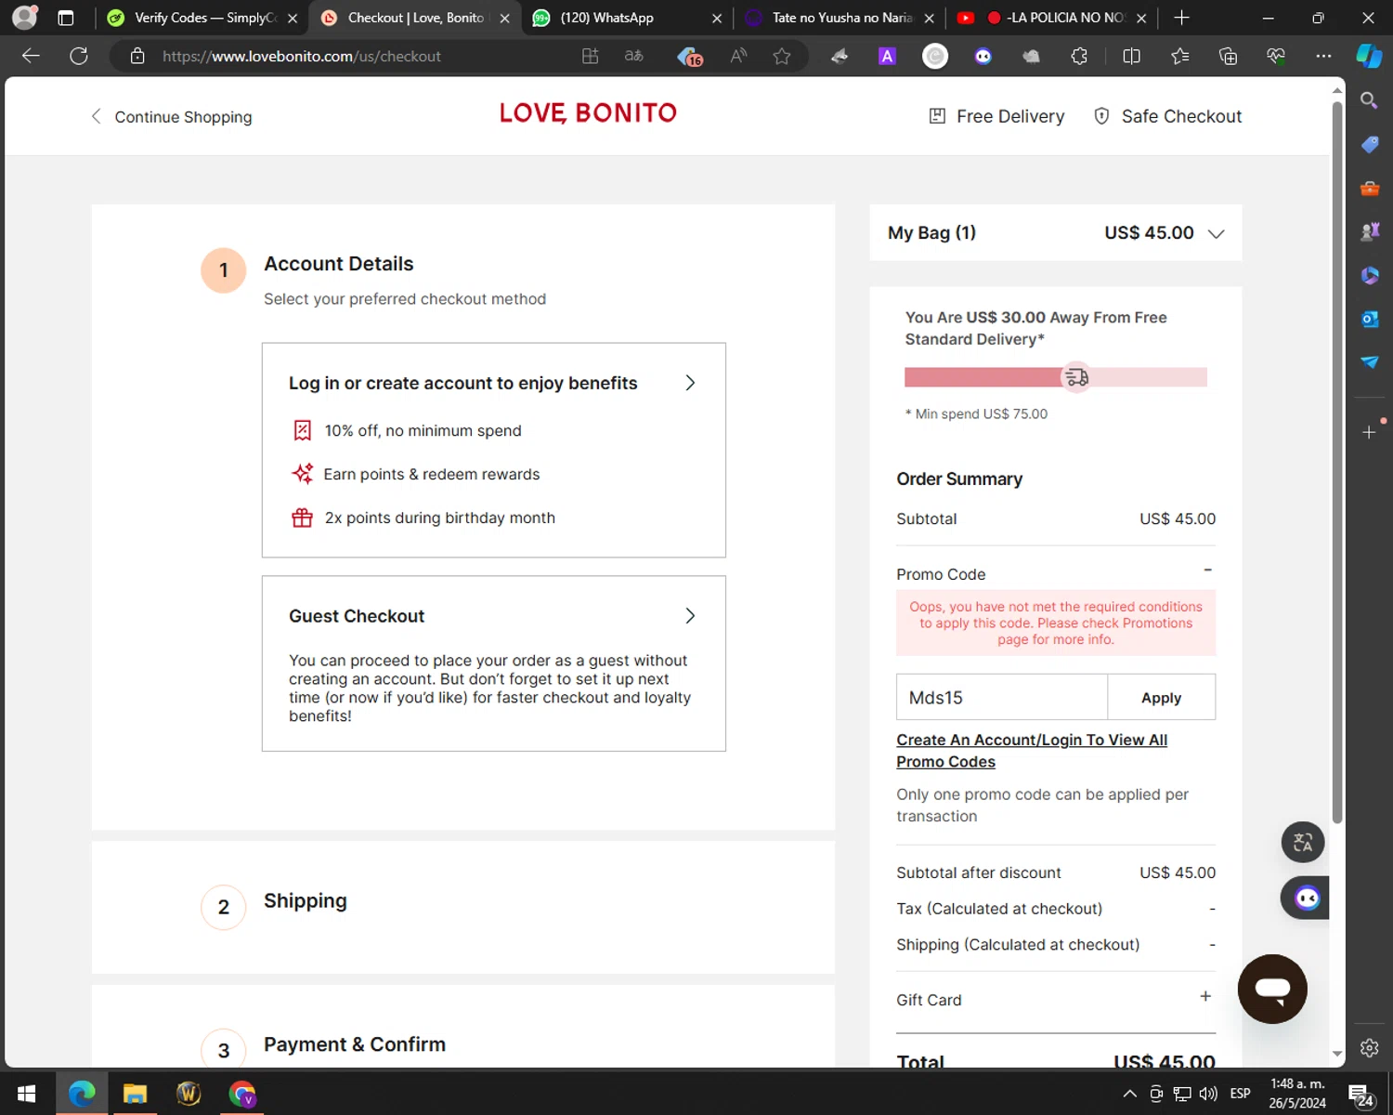This screenshot has height=1115, width=1393.
Task: Click promo code input field
Action: [x=1002, y=698]
